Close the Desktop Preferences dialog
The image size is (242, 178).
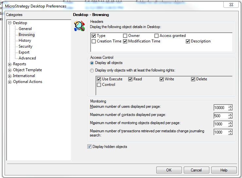[x=231, y=5]
